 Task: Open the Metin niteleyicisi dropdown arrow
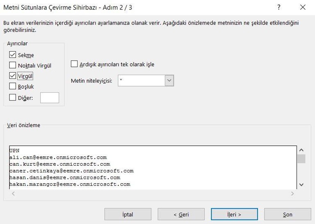pos(169,80)
